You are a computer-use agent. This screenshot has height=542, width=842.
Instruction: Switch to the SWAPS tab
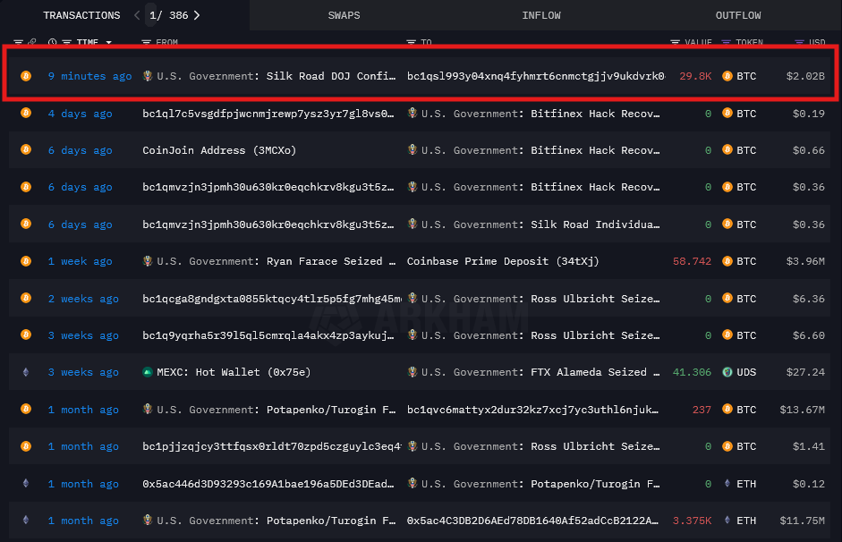point(344,15)
